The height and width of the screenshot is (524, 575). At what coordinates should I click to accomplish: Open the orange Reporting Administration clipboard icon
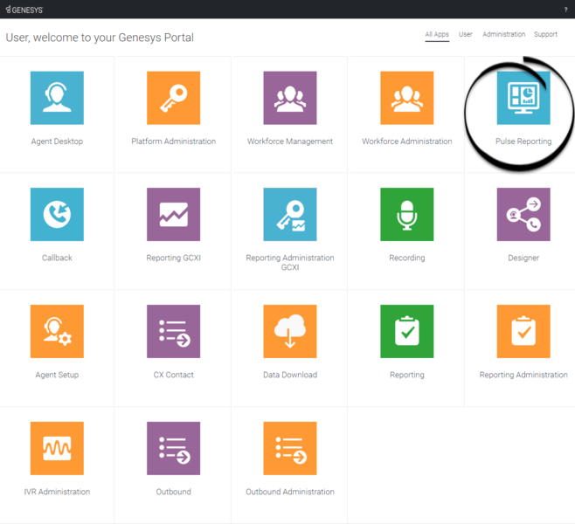click(523, 331)
